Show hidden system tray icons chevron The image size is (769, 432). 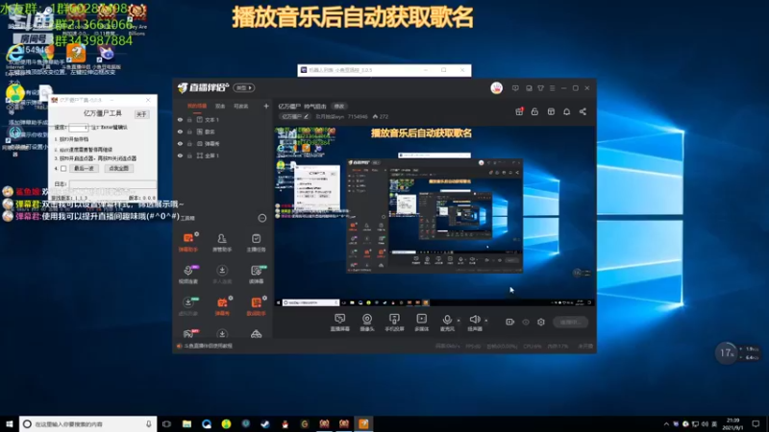[665, 424]
